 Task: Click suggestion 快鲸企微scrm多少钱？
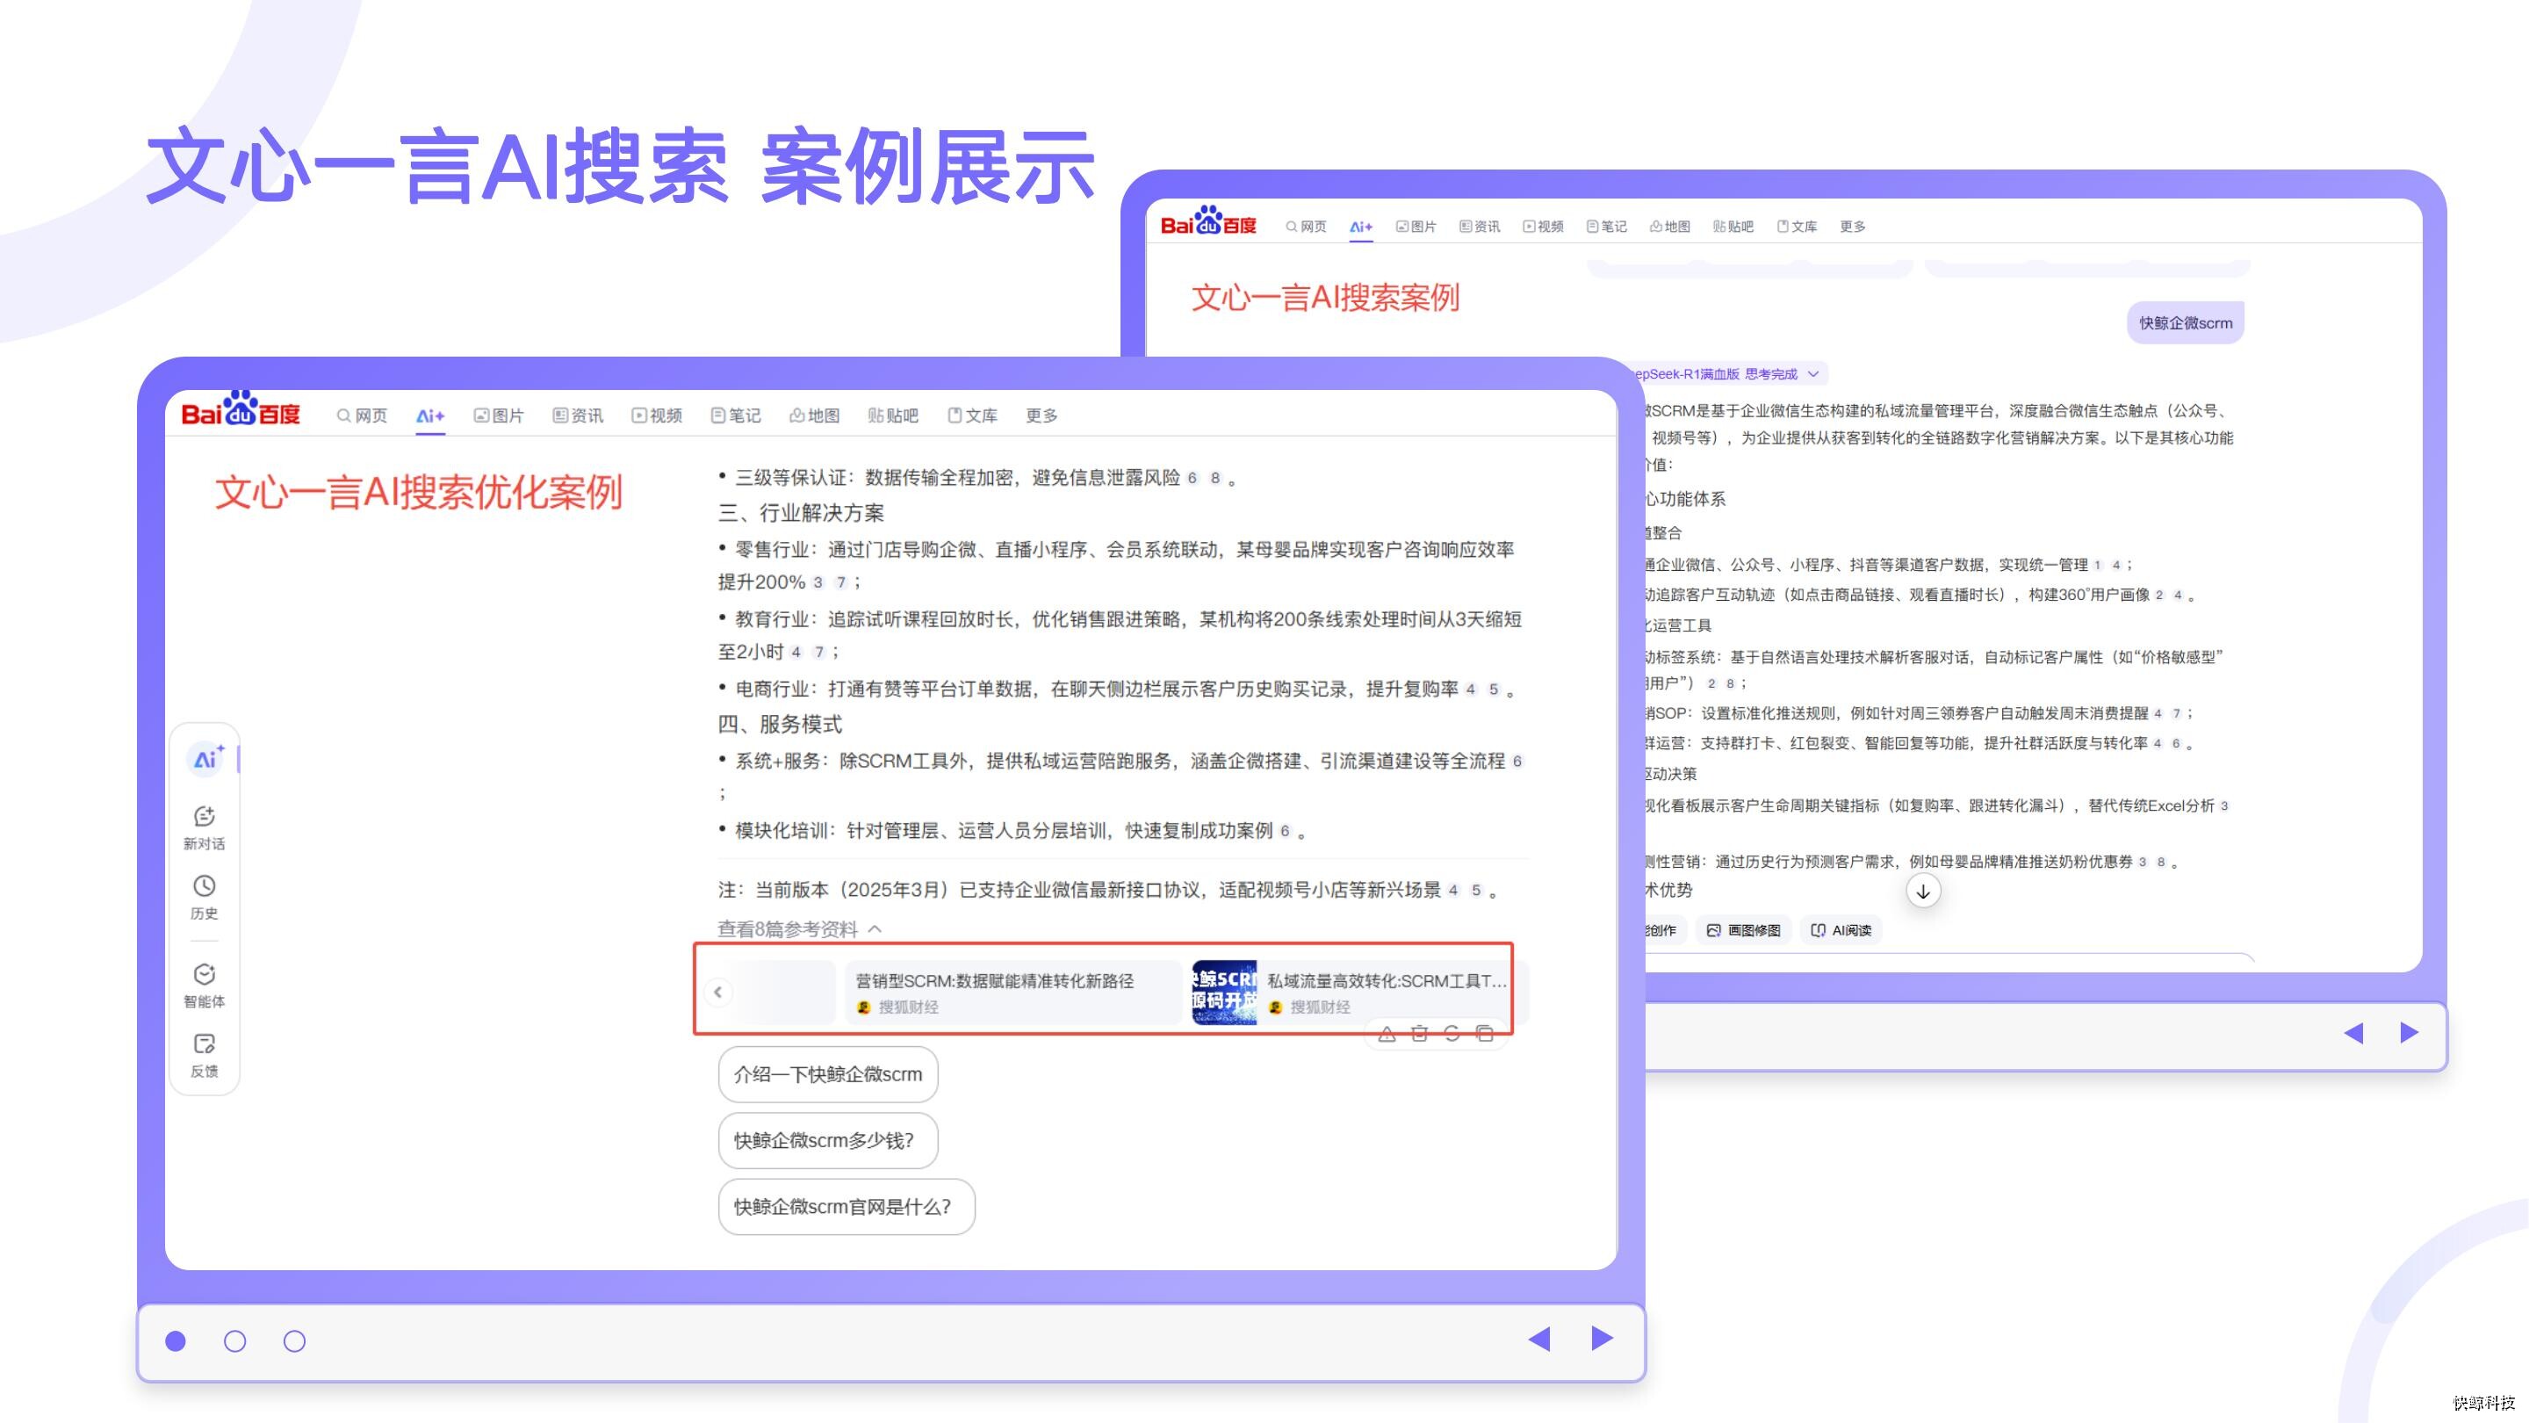point(827,1140)
